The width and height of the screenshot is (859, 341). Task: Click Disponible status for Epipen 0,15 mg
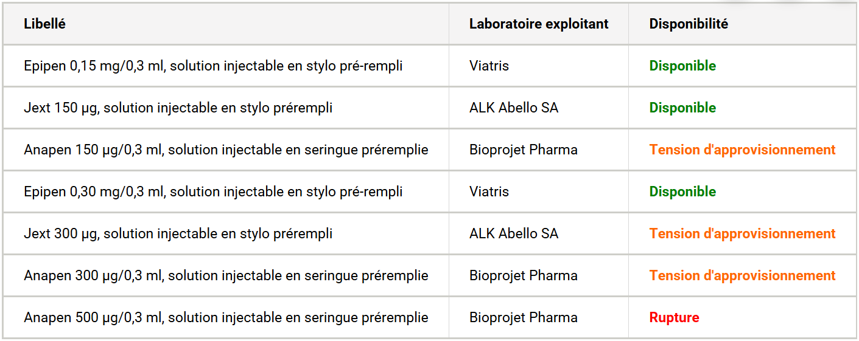coord(682,66)
